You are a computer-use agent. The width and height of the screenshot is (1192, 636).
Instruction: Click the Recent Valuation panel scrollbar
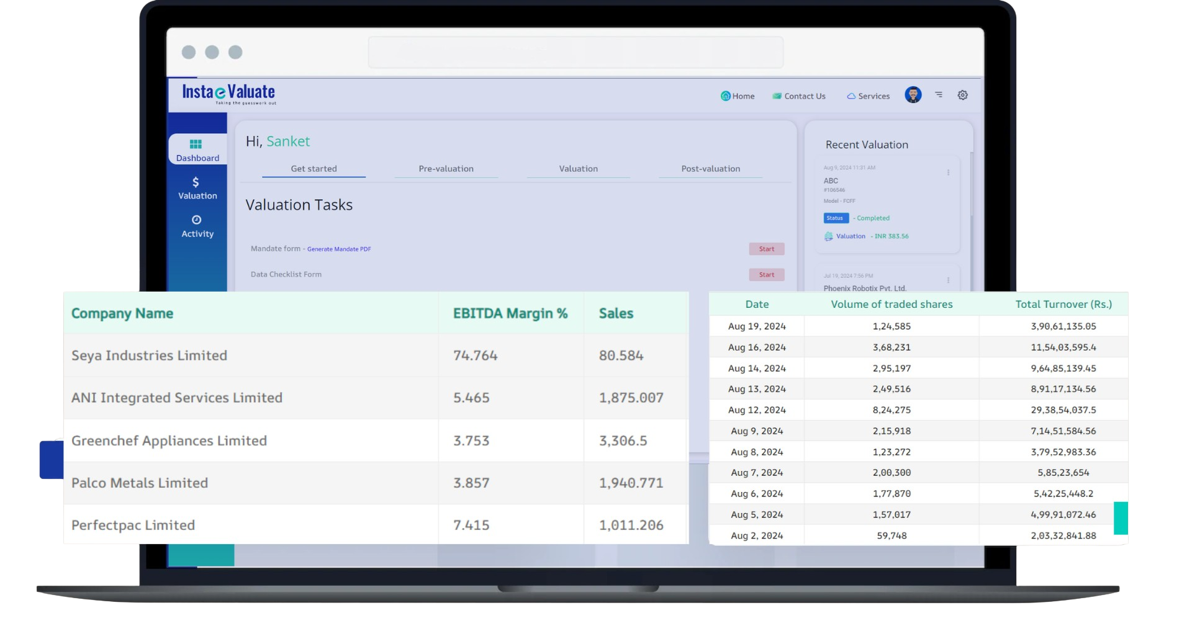(x=971, y=186)
